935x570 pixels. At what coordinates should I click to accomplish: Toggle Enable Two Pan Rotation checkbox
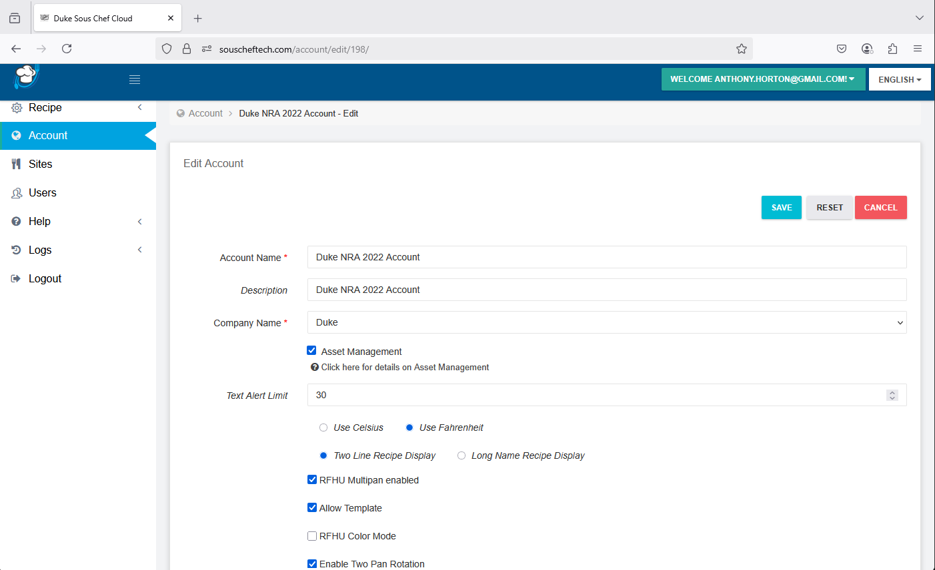(312, 563)
